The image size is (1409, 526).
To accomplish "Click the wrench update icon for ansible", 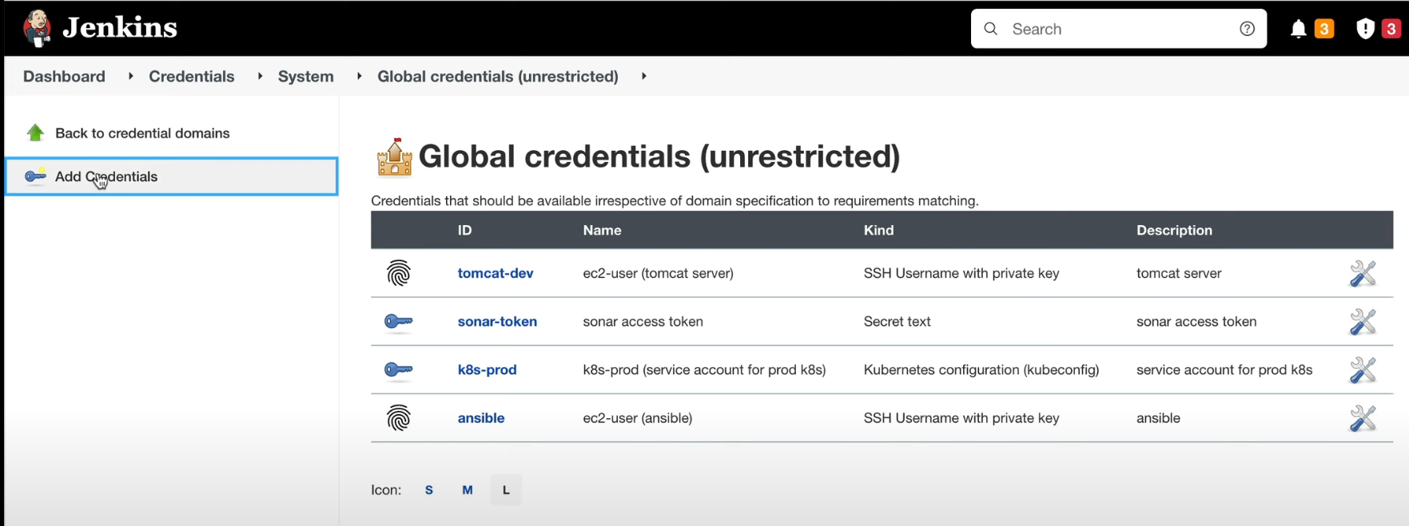I will 1363,417.
